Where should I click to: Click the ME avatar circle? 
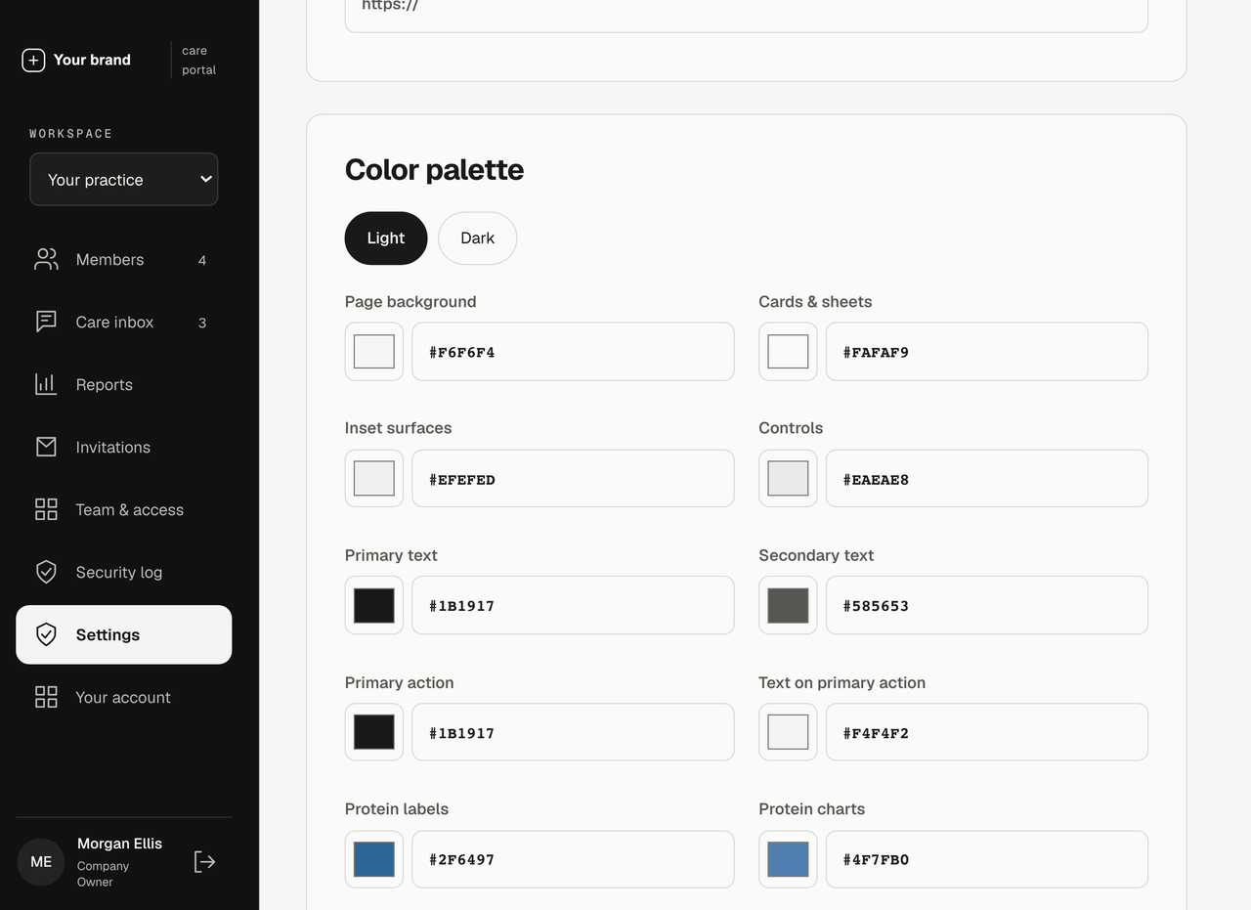41,862
